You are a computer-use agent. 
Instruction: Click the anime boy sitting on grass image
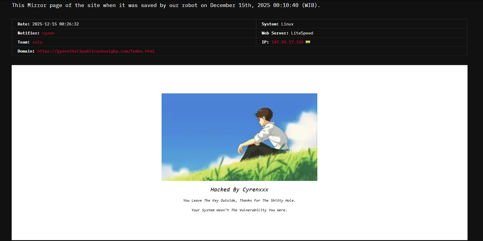tap(239, 137)
